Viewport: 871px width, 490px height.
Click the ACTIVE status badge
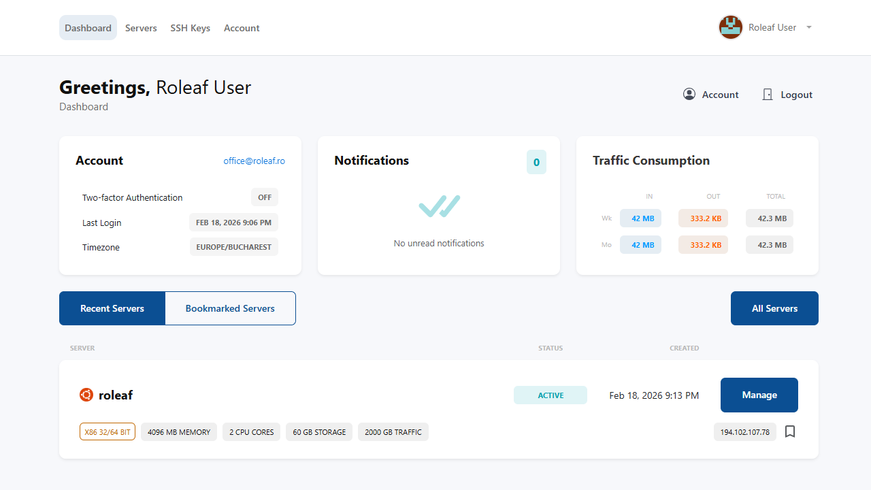tap(550, 395)
